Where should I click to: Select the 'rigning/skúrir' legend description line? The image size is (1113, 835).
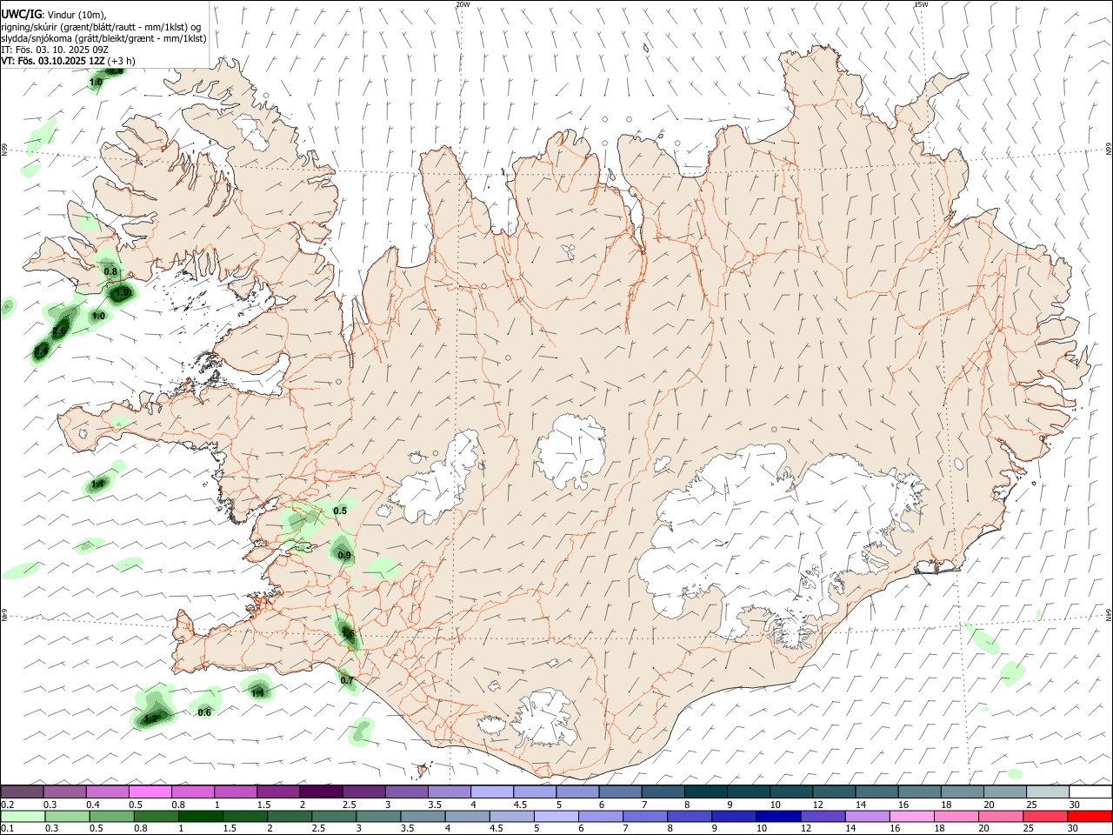tap(101, 26)
